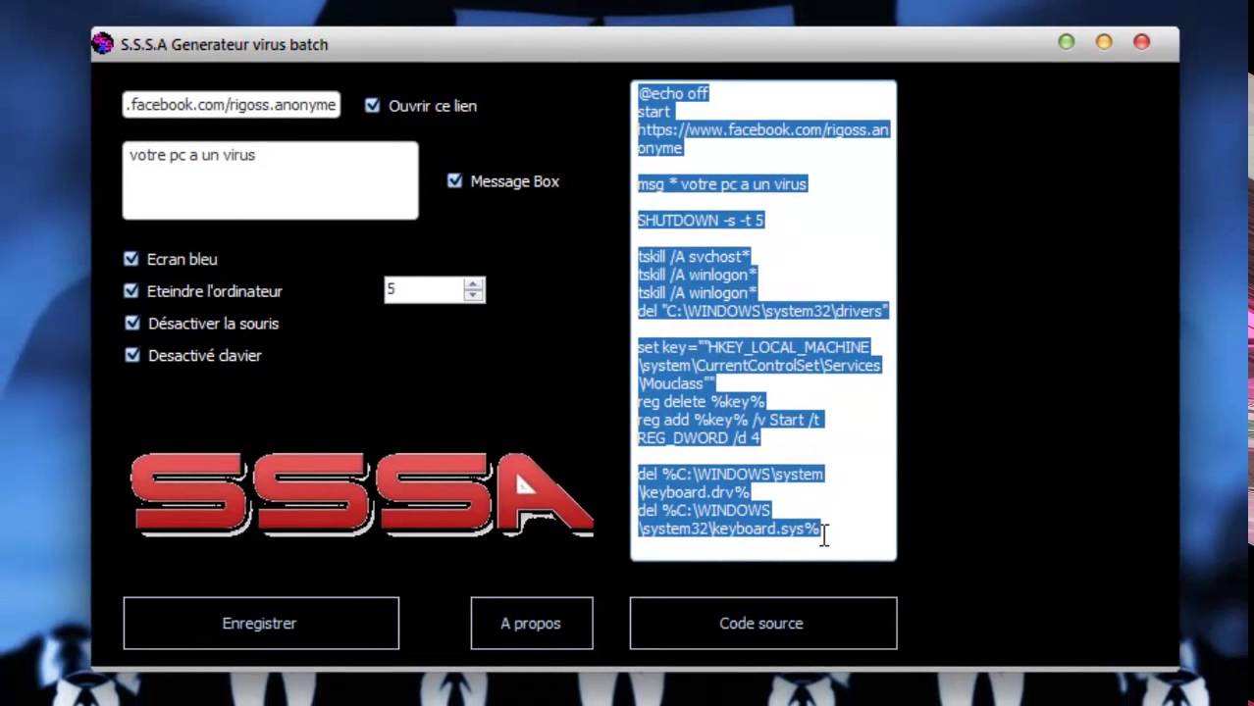Decrease shutdown delay with down arrow
The width and height of the screenshot is (1254, 706).
click(474, 295)
